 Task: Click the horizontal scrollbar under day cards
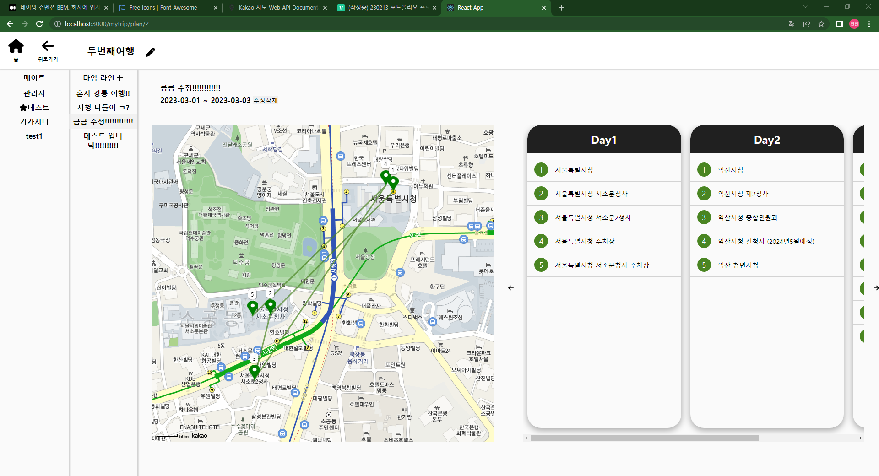644,438
